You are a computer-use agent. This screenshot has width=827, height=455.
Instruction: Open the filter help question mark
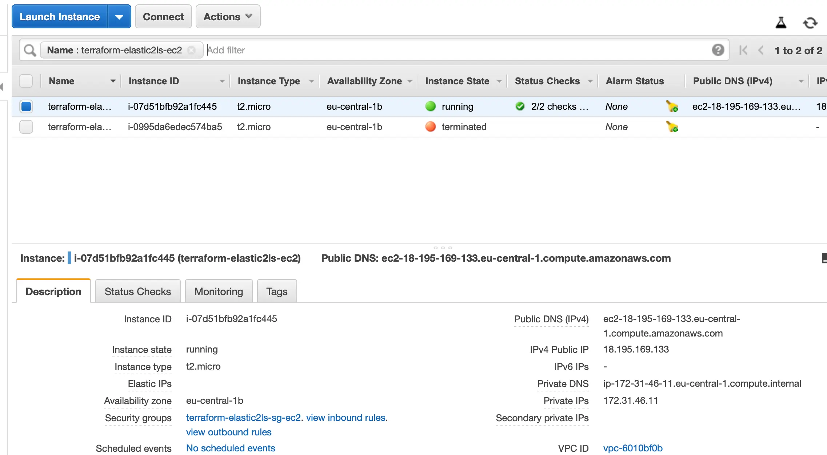tap(718, 50)
